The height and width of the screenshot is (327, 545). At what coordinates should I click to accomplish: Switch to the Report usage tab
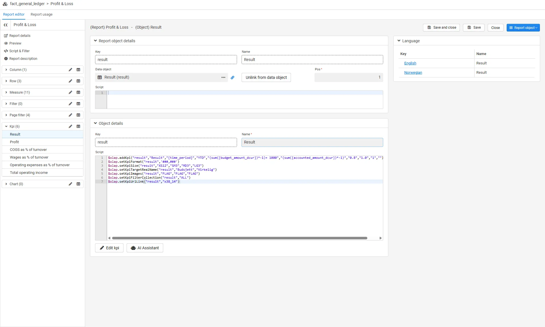[41, 14]
